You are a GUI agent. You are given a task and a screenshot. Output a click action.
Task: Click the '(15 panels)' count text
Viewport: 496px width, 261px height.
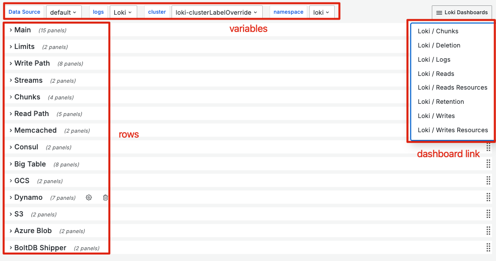click(52, 31)
